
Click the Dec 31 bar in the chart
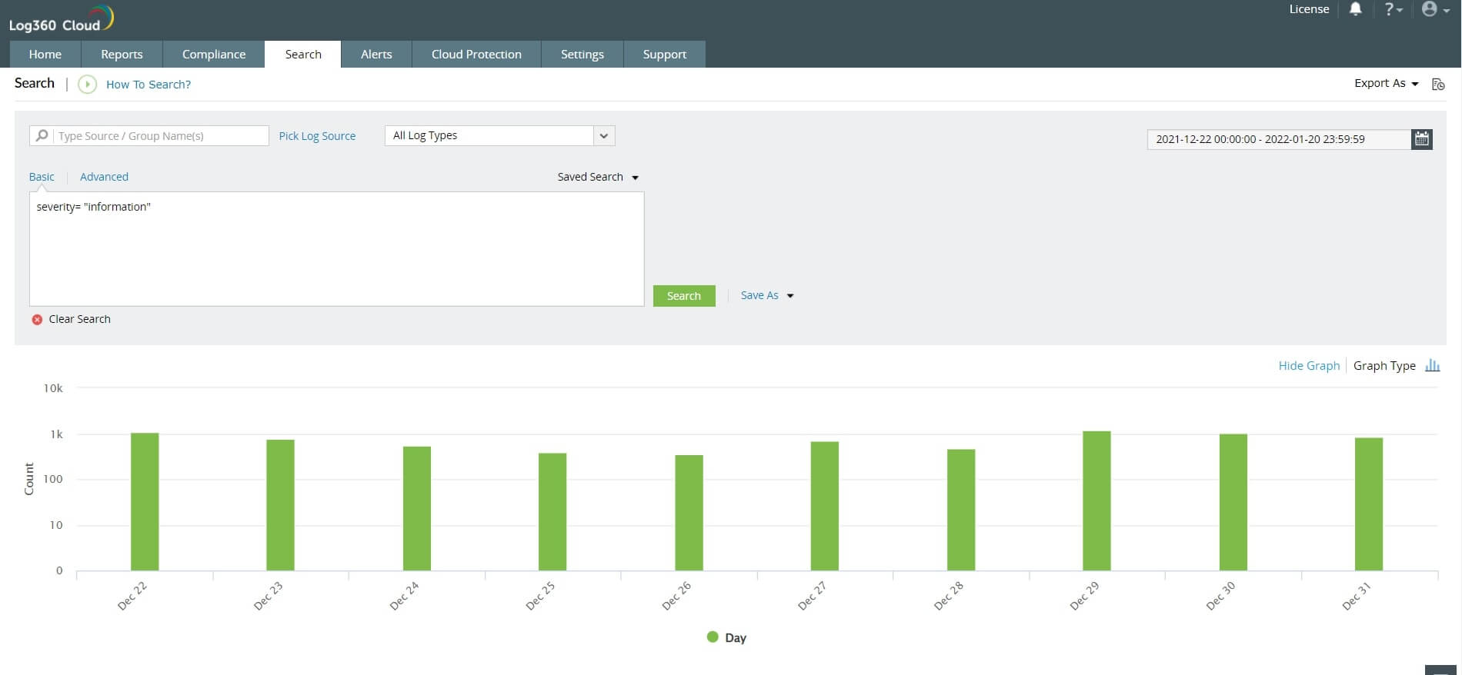pos(1369,504)
